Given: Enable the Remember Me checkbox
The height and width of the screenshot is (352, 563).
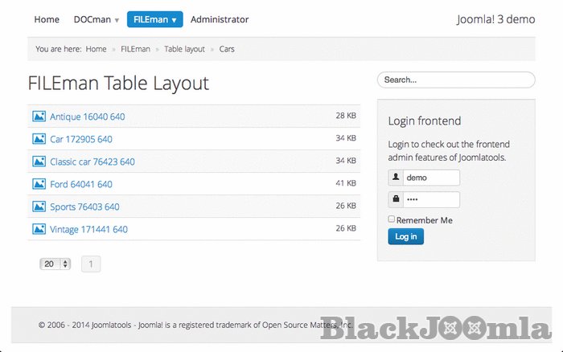Looking at the screenshot, I should (x=392, y=219).
